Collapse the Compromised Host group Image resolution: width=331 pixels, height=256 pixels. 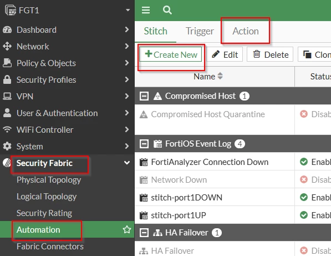pos(144,96)
